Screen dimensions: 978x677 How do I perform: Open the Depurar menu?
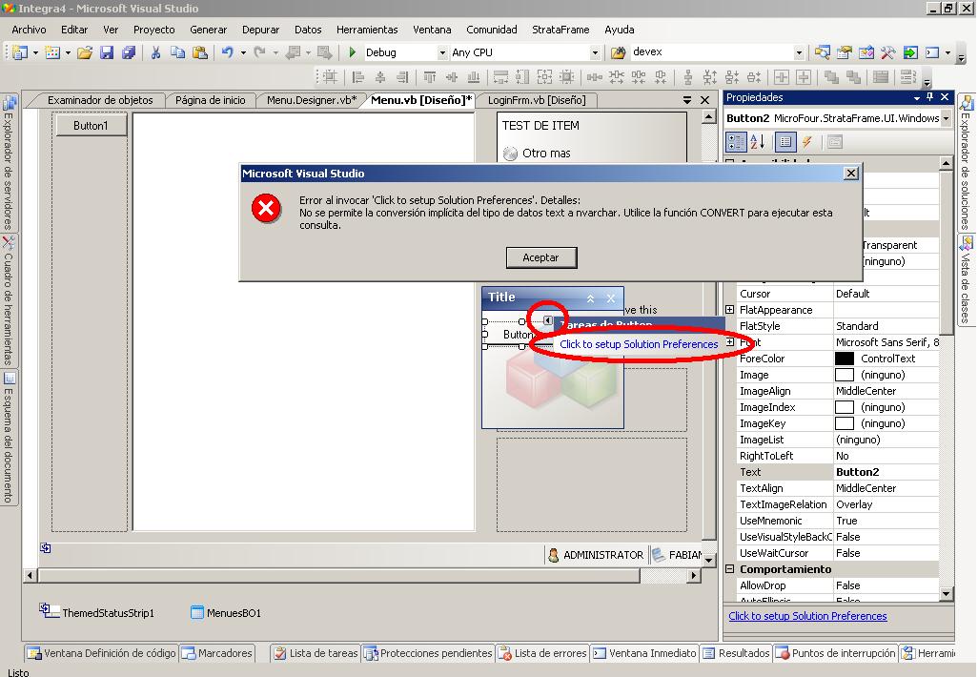coord(260,30)
